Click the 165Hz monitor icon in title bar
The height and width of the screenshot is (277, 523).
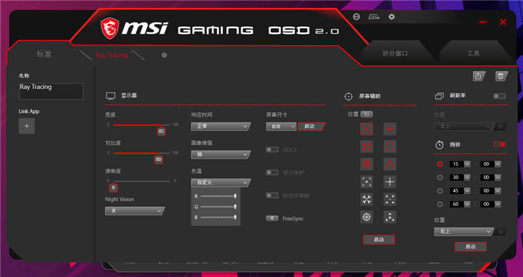click(x=374, y=17)
